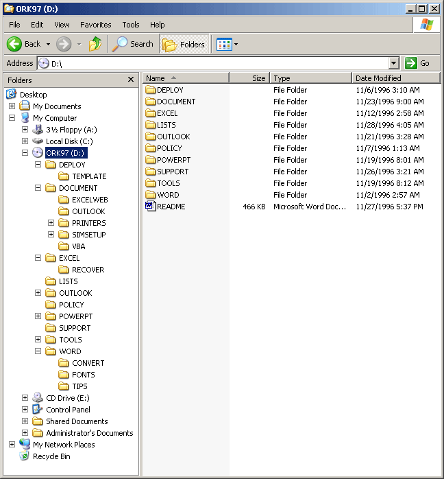
Task: Expand My Documents tree node
Action: (12, 106)
